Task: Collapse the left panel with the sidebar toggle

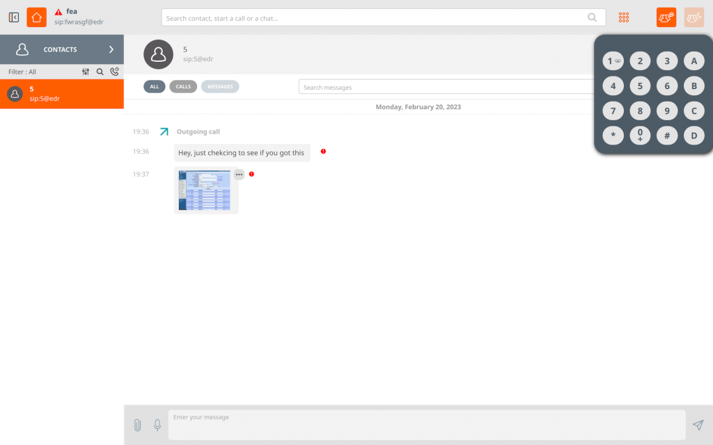Action: click(x=13, y=17)
